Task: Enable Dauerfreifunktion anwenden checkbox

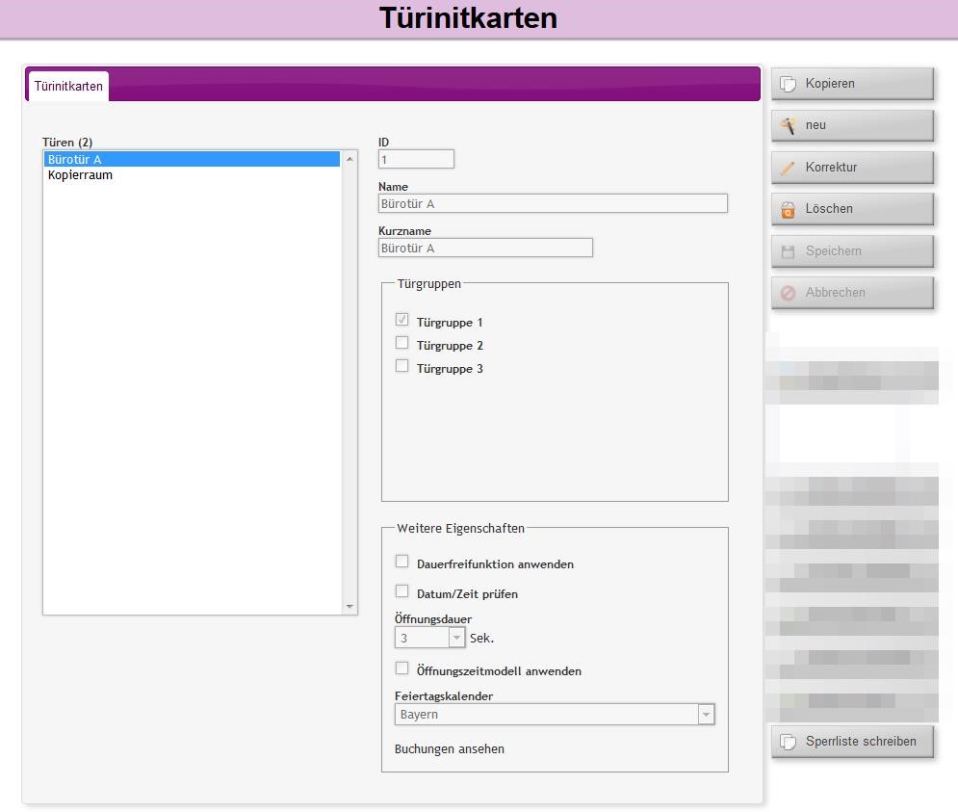Action: point(402,562)
